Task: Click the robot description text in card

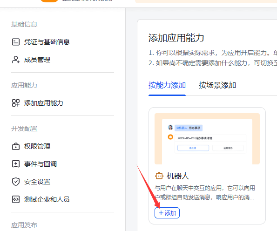Action: coord(205,193)
